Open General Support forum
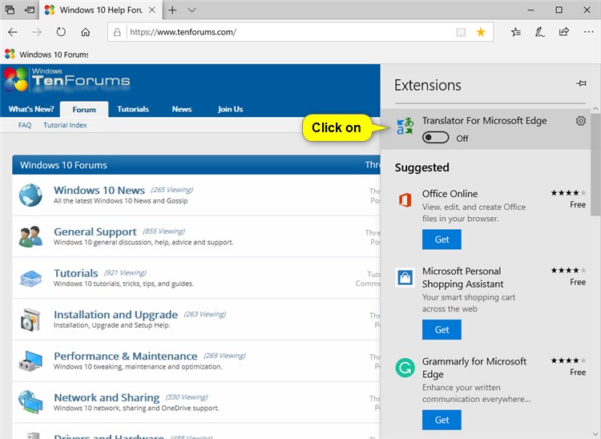The height and width of the screenshot is (439, 601). 95,232
